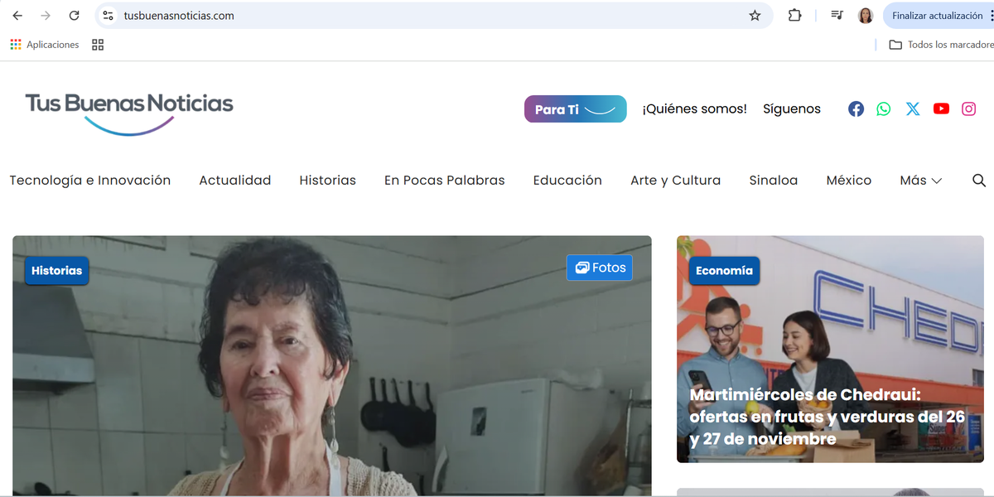Navigate to the Sinaloa section
This screenshot has height=497, width=994.
pos(774,181)
